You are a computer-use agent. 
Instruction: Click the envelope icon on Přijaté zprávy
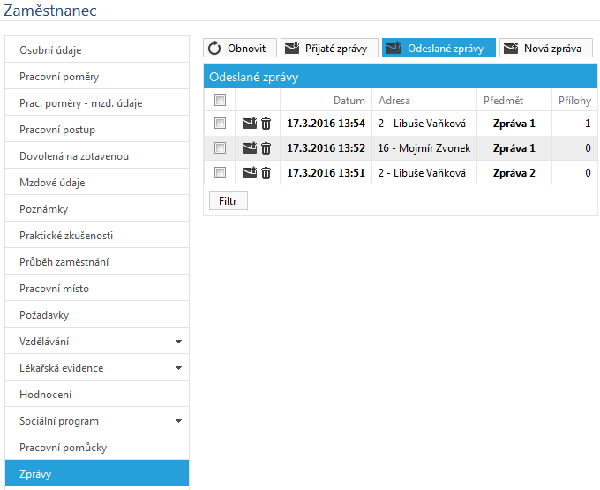coord(292,49)
